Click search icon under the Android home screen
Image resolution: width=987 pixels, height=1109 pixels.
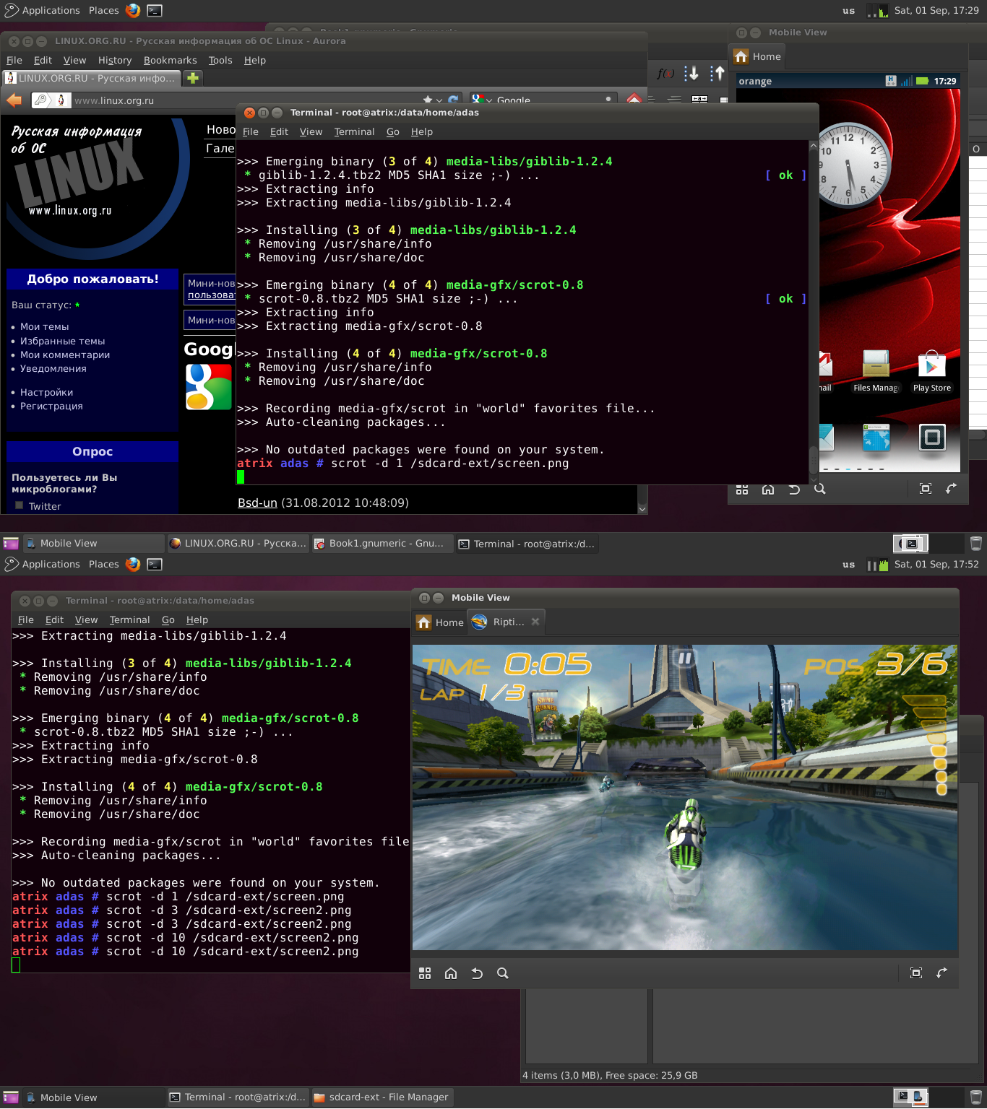pos(820,489)
